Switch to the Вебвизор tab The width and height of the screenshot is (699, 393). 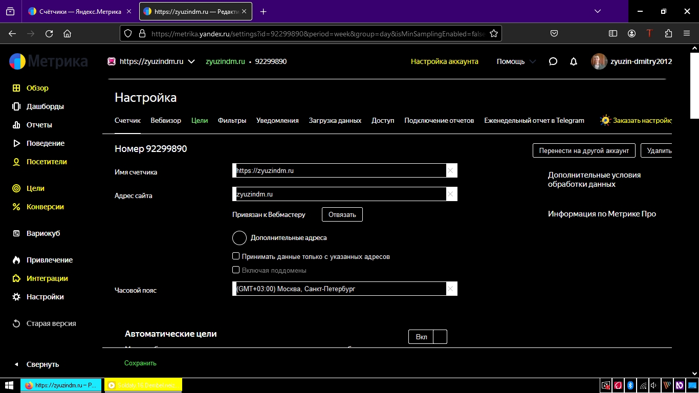(x=166, y=121)
